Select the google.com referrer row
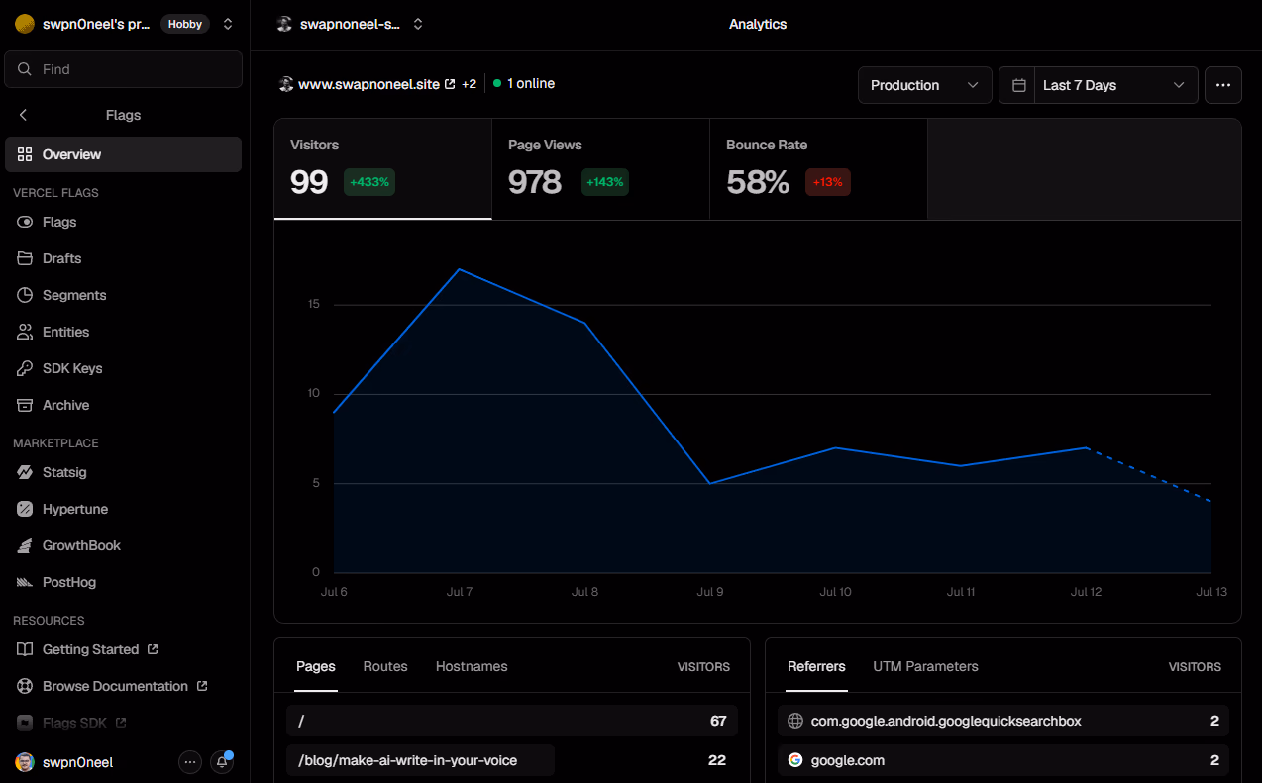This screenshot has height=783, width=1262. click(1003, 760)
